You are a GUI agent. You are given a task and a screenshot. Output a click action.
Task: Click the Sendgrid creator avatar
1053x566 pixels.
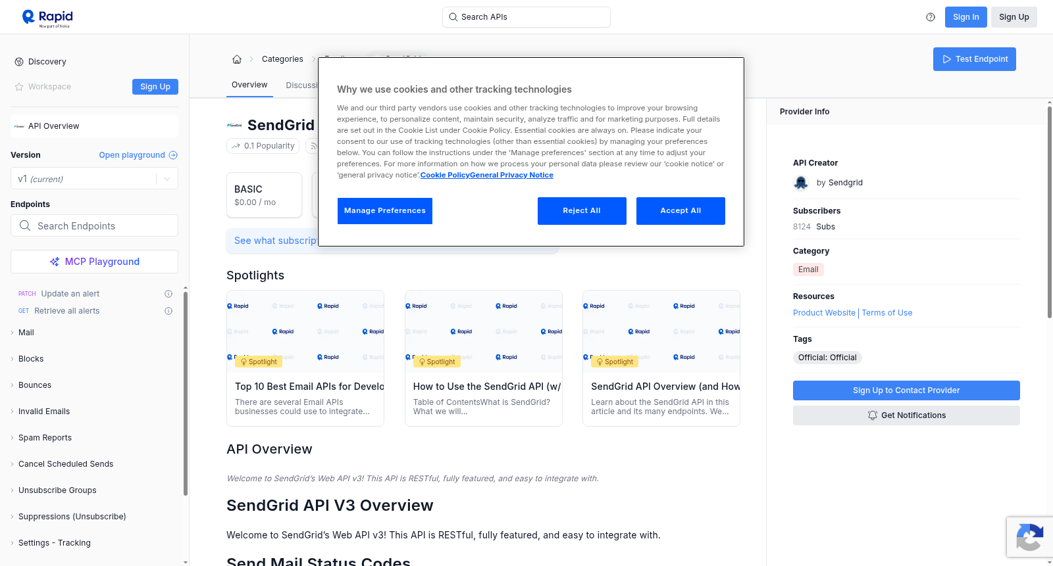[x=801, y=183]
